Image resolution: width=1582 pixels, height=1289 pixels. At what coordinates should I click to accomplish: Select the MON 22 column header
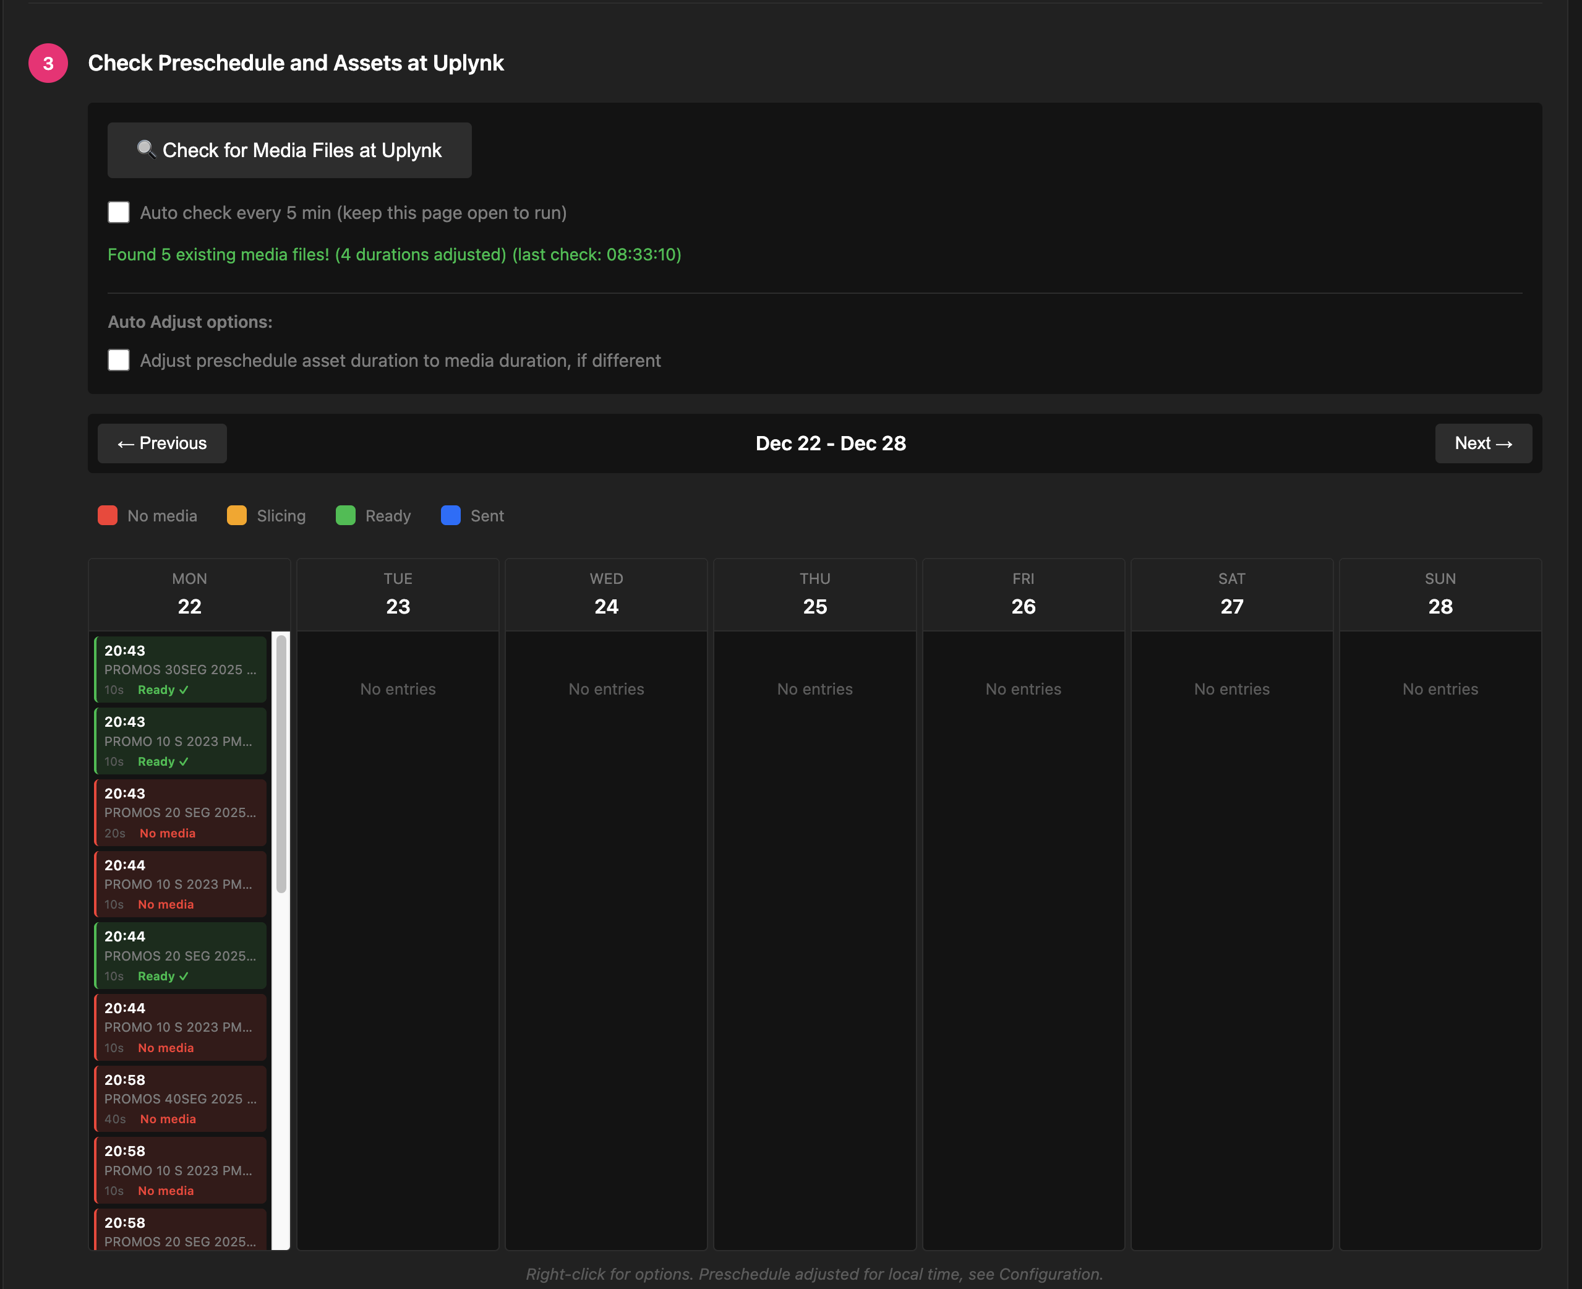point(189,593)
